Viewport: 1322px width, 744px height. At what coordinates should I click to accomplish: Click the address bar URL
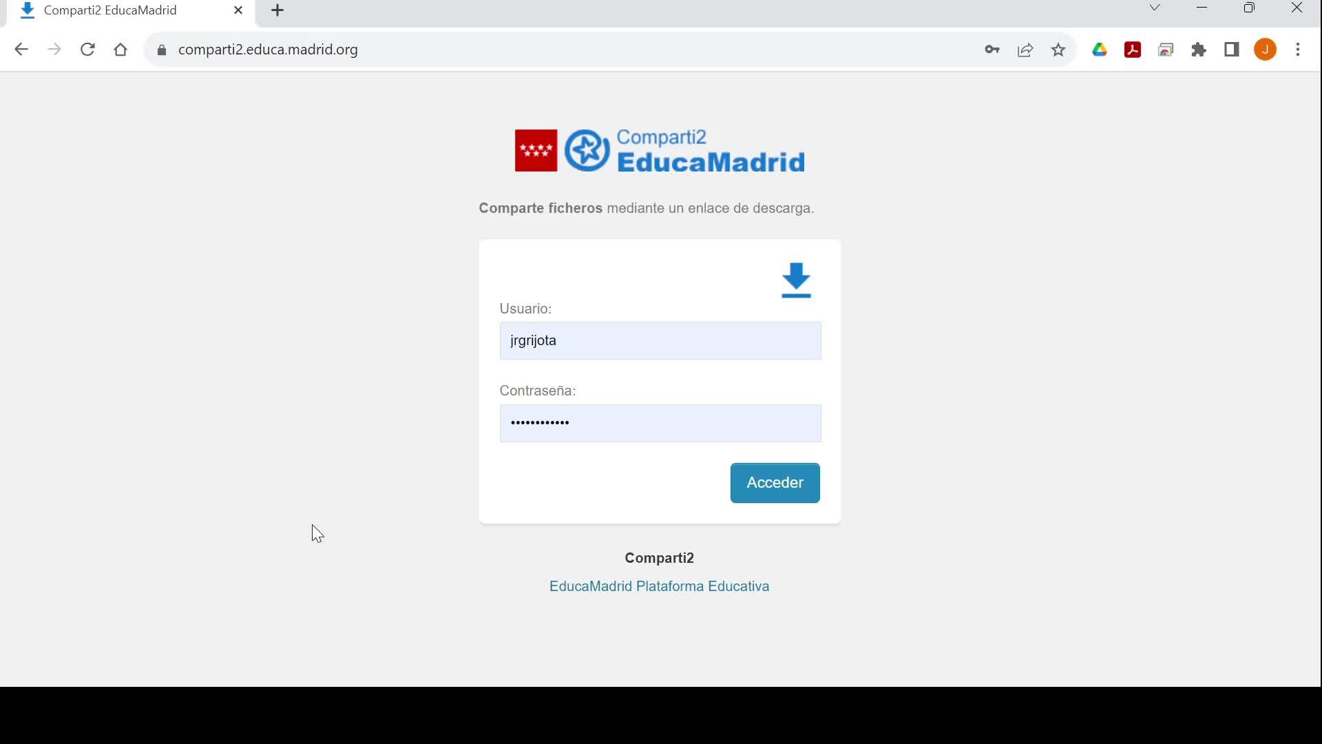[268, 50]
